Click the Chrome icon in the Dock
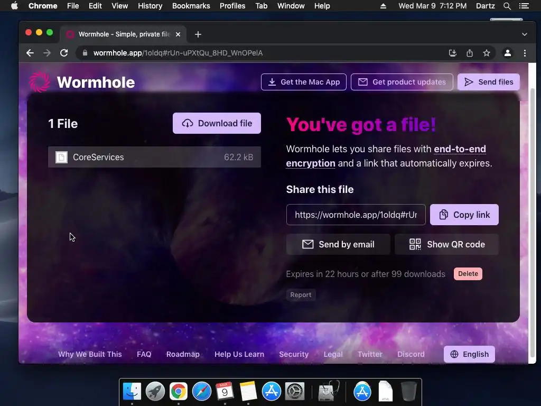The width and height of the screenshot is (541, 406). coord(179,392)
